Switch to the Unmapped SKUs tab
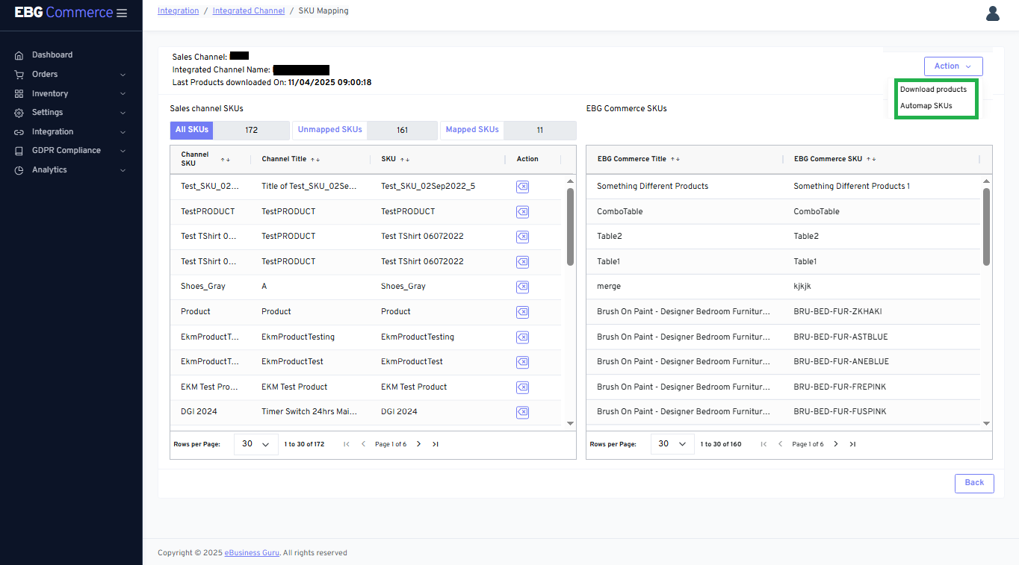This screenshot has height=565, width=1019. (x=330, y=130)
